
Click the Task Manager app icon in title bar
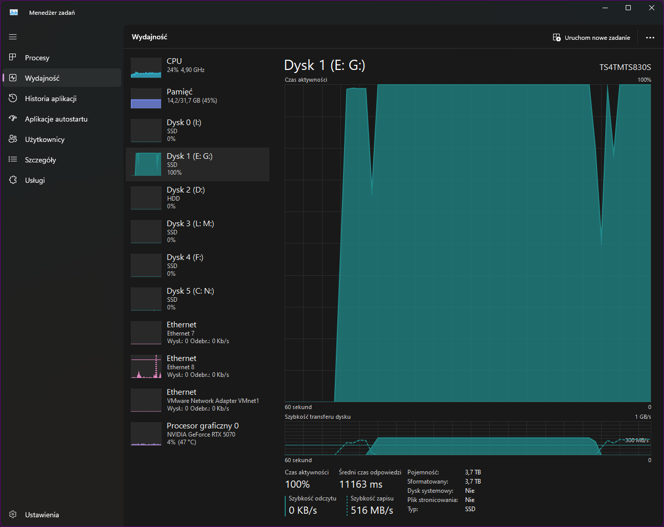(x=14, y=12)
